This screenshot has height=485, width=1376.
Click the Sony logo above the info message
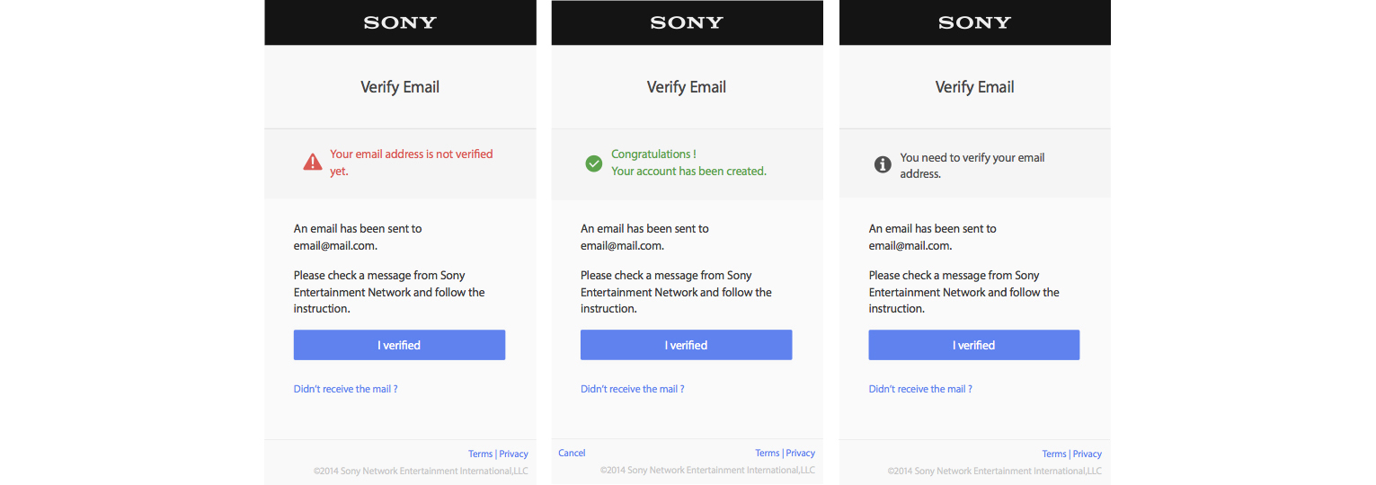974,22
